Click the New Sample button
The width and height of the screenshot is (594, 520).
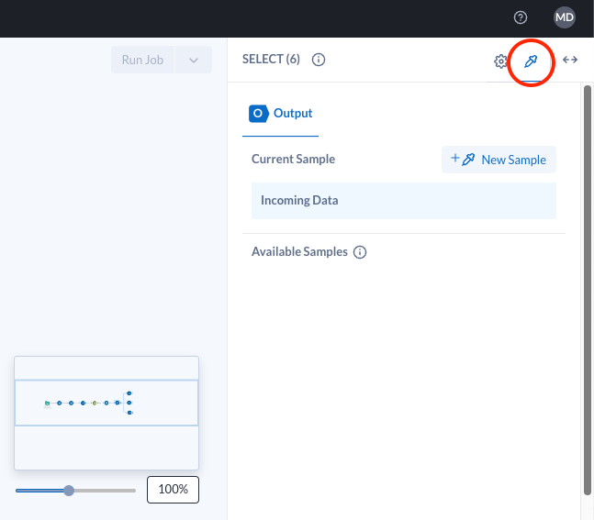click(x=499, y=160)
